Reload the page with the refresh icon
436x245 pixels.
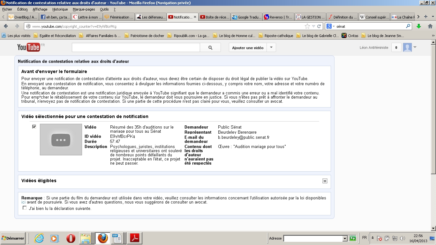coord(319,26)
